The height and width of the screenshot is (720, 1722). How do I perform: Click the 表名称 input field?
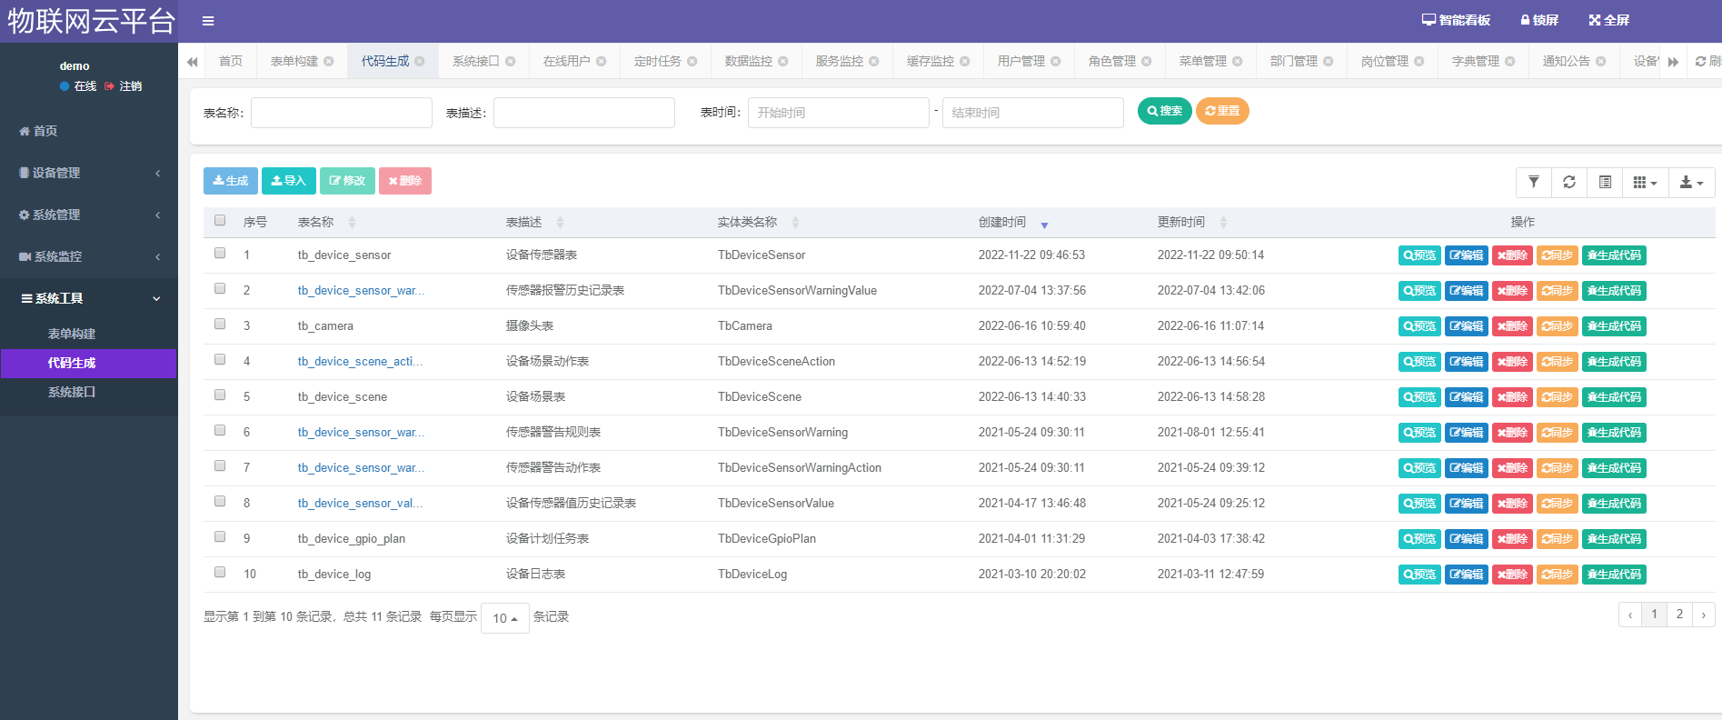coord(342,113)
